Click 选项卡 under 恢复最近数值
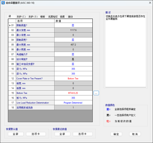153x143 pixels. pos(82,134)
